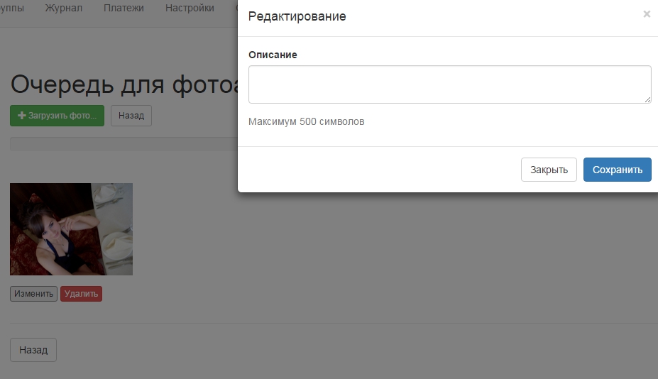Click the Назад button at page bottom
Screen dimensions: 658x379
(33, 350)
